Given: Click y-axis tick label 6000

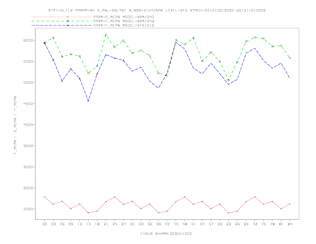Looking at the screenshot, I should (28, 40).
